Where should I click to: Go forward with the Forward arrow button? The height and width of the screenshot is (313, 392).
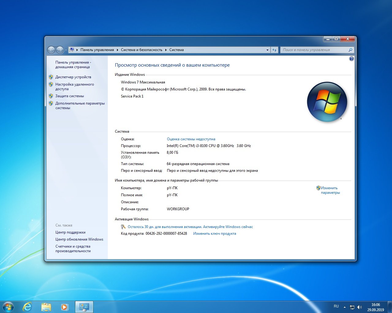point(60,50)
